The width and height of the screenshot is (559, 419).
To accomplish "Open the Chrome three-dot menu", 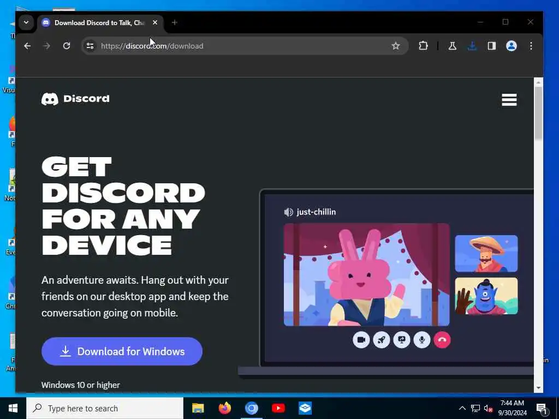I will [x=531, y=46].
